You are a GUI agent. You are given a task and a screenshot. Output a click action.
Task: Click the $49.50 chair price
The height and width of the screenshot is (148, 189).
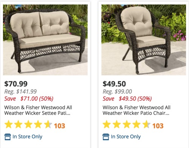click(x=114, y=84)
